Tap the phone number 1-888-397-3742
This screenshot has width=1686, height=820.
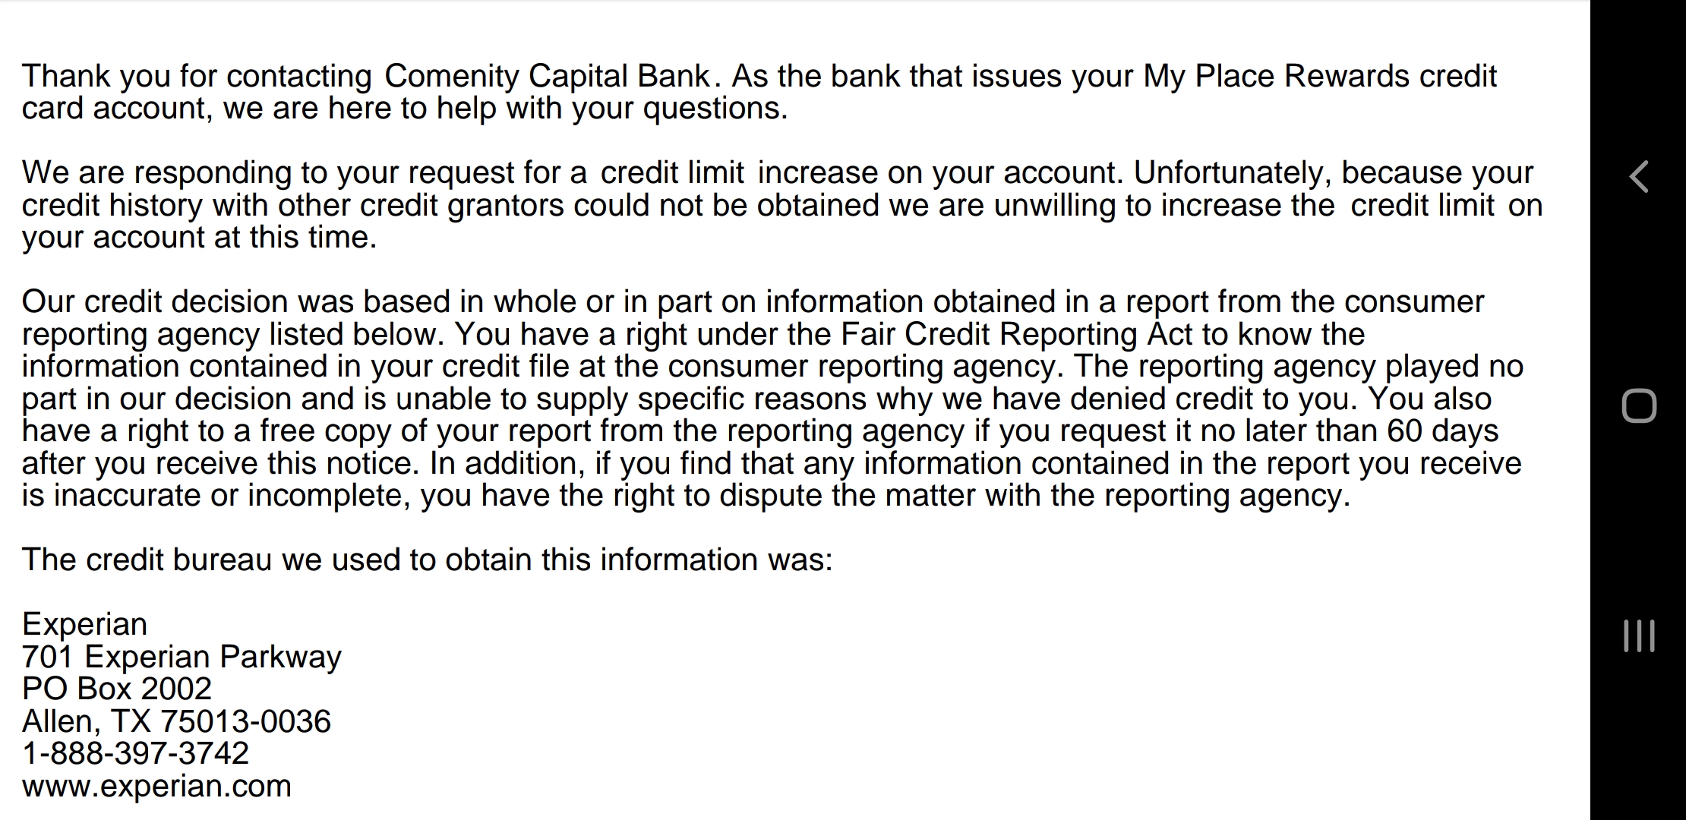click(135, 753)
